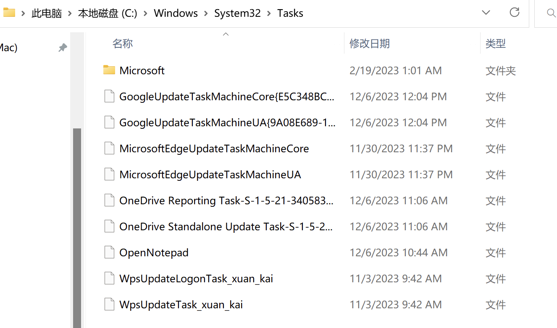557x328 pixels.
Task: Click the 类型 column header
Action: [x=496, y=43]
